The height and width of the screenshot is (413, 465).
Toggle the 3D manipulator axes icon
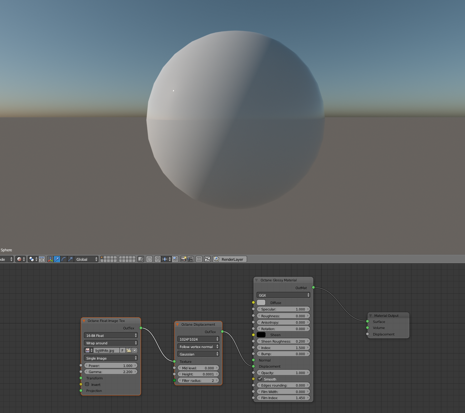pyautogui.click(x=50, y=259)
